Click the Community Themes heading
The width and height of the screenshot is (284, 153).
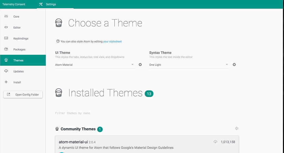point(78,129)
